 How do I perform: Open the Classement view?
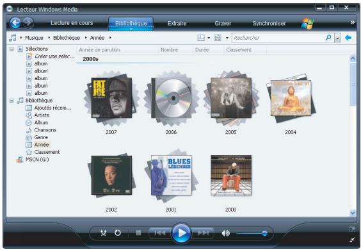pyautogui.click(x=47, y=152)
